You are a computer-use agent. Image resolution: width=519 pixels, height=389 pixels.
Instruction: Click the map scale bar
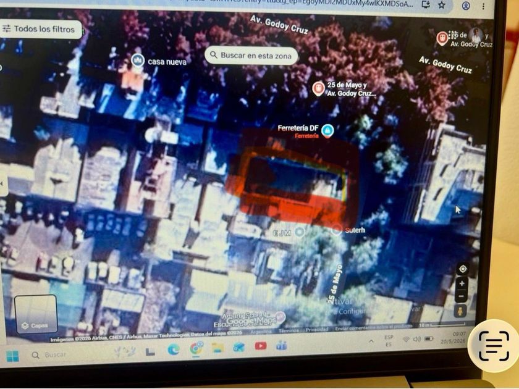pyautogui.click(x=442, y=325)
